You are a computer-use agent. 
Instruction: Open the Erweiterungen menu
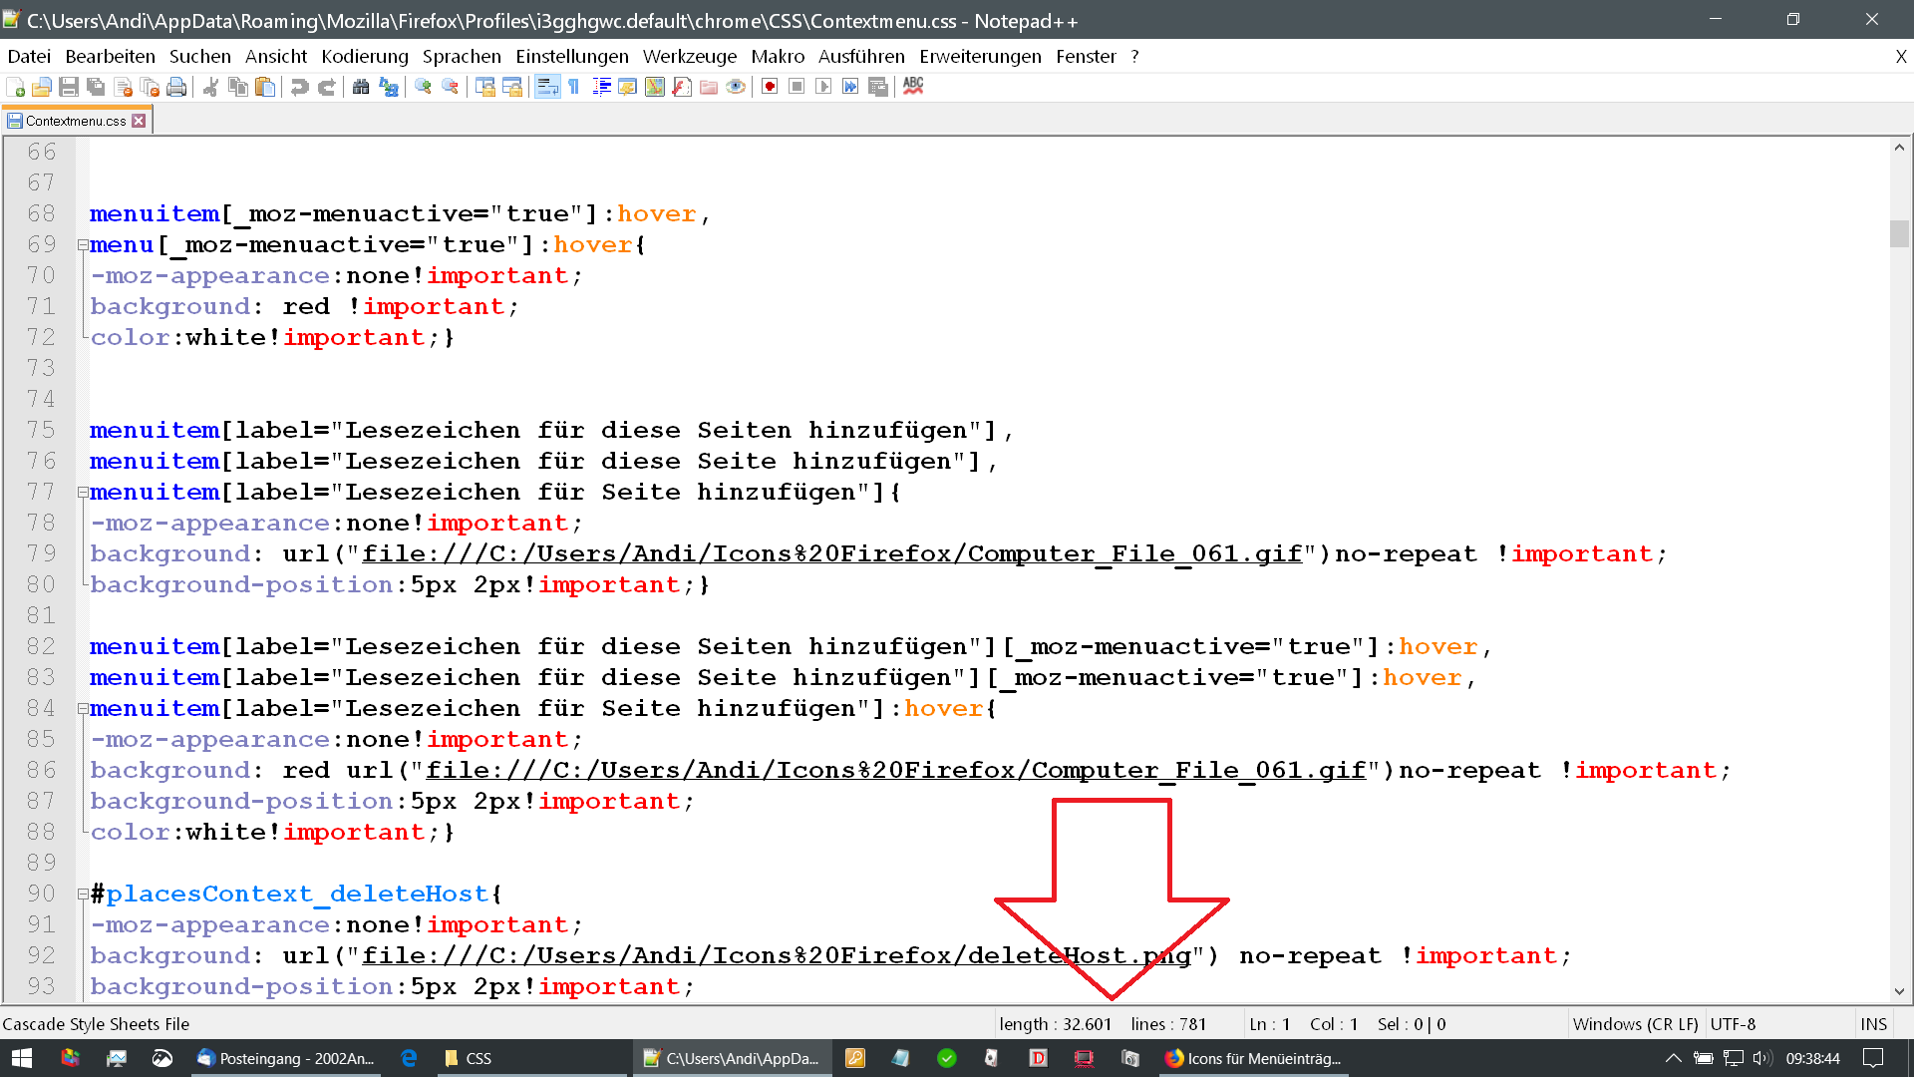(980, 57)
